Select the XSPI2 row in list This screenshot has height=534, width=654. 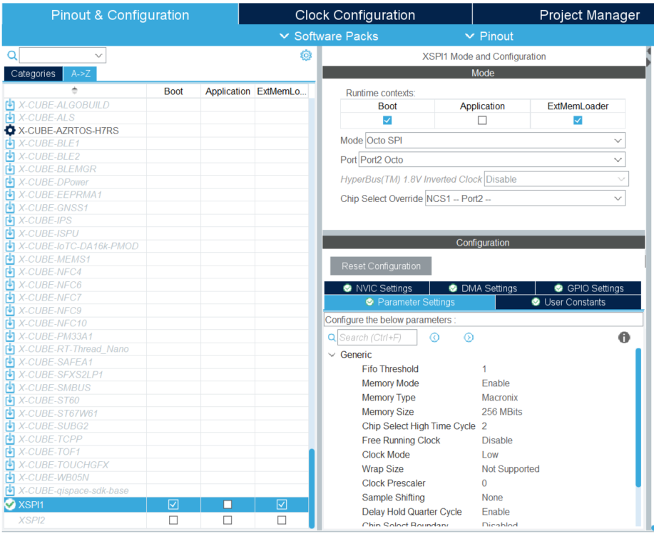coord(156,520)
